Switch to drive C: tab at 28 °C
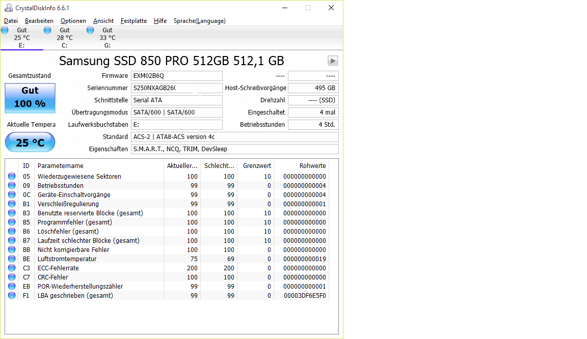 64,38
